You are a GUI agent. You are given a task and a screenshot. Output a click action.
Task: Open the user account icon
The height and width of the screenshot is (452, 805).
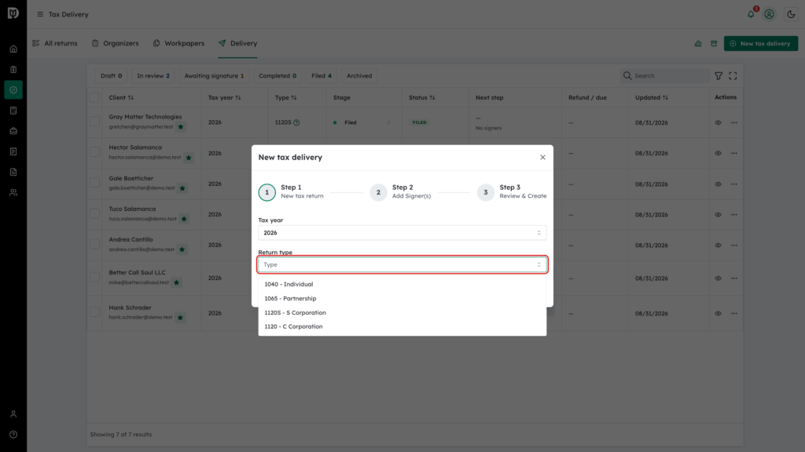tap(769, 14)
